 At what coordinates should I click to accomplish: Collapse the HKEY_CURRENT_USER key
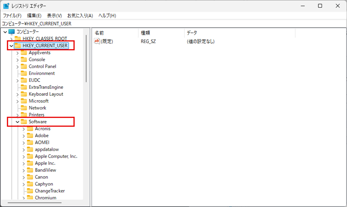[11, 46]
